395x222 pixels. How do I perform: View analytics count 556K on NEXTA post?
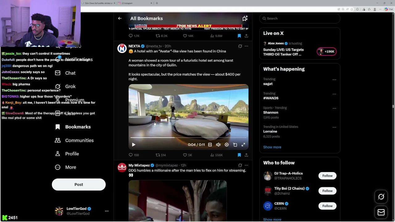tap(216, 155)
